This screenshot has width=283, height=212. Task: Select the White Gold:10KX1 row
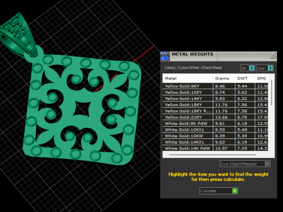tap(215, 130)
